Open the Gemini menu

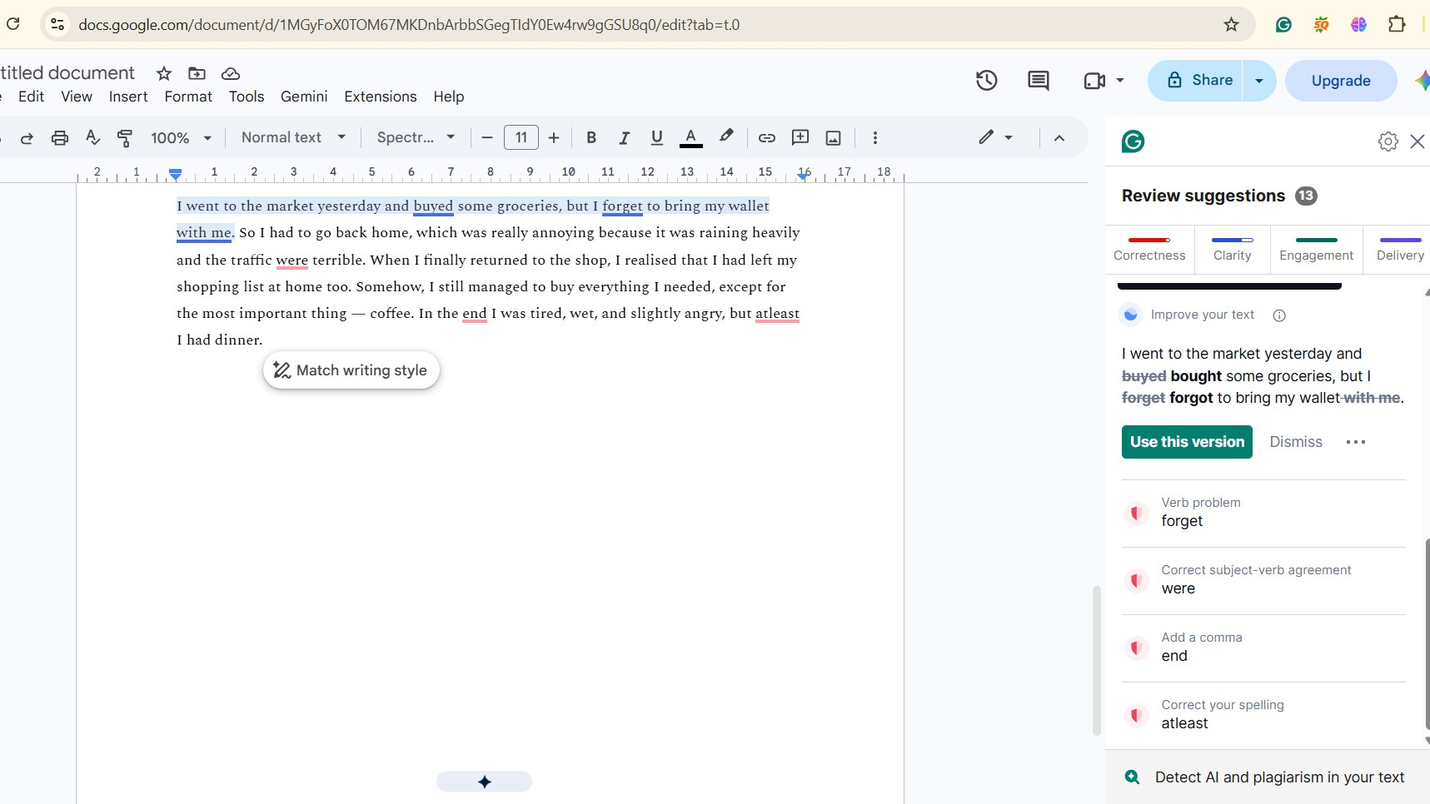point(304,97)
